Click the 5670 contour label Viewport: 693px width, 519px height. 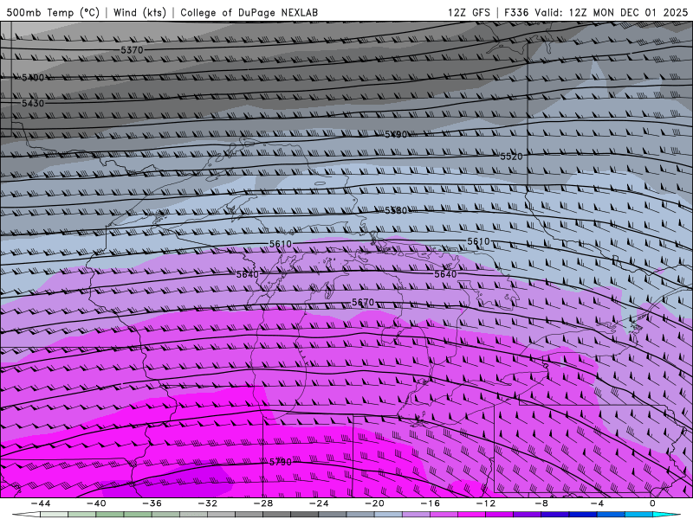[363, 302]
